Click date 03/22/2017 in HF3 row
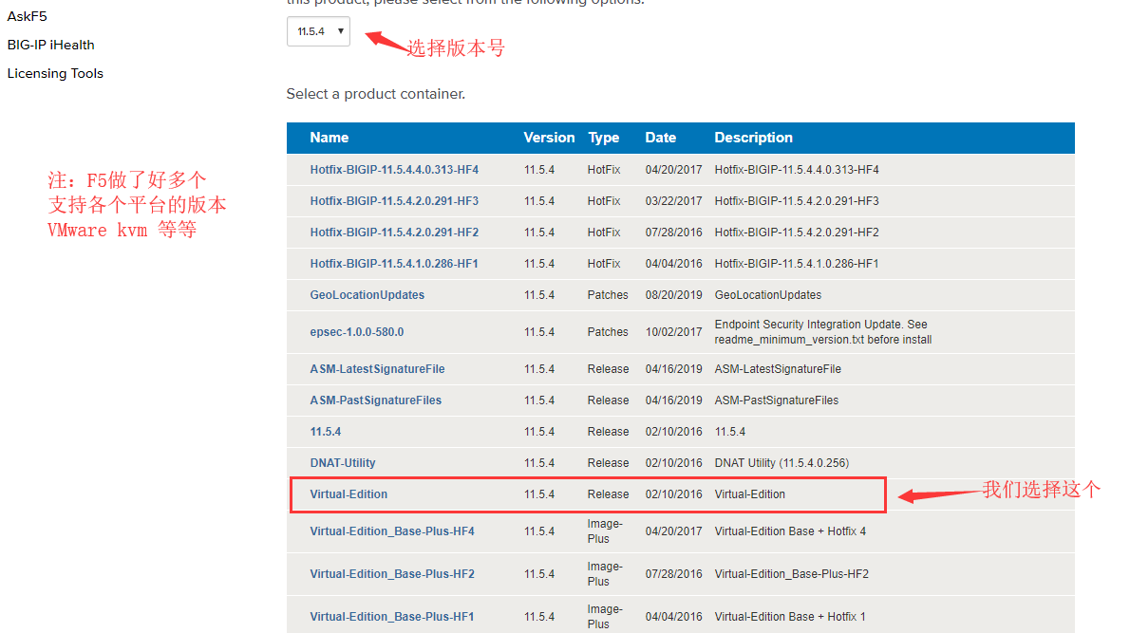The width and height of the screenshot is (1130, 633). [674, 201]
